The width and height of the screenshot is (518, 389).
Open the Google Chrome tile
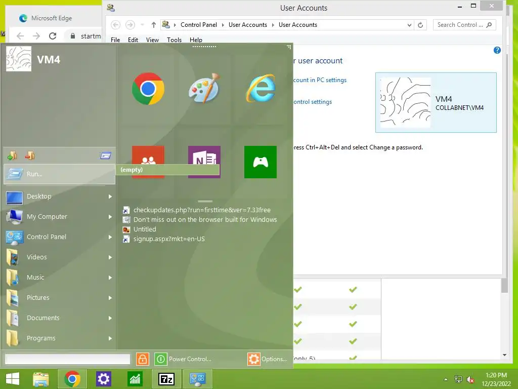(148, 89)
